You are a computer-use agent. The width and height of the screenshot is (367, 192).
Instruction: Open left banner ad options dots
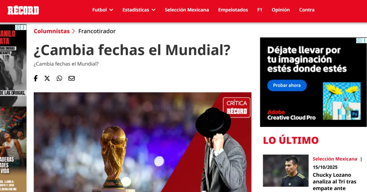coord(23,27)
